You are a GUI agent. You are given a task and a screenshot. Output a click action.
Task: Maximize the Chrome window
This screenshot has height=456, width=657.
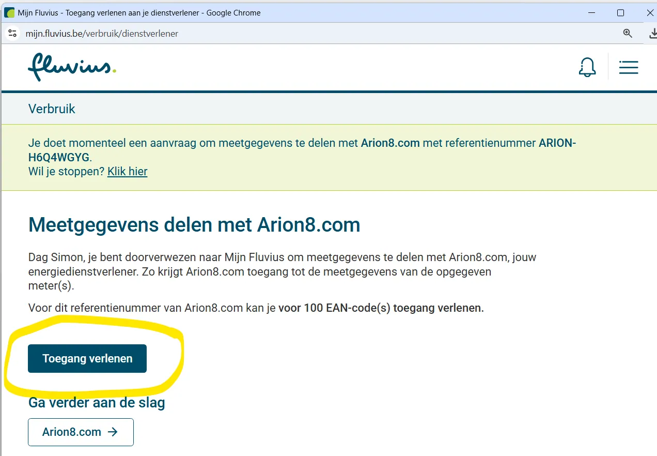click(620, 13)
